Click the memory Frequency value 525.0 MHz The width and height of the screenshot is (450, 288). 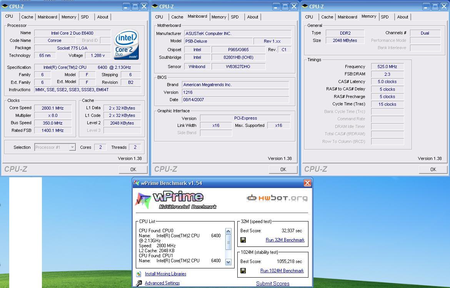[x=387, y=67]
